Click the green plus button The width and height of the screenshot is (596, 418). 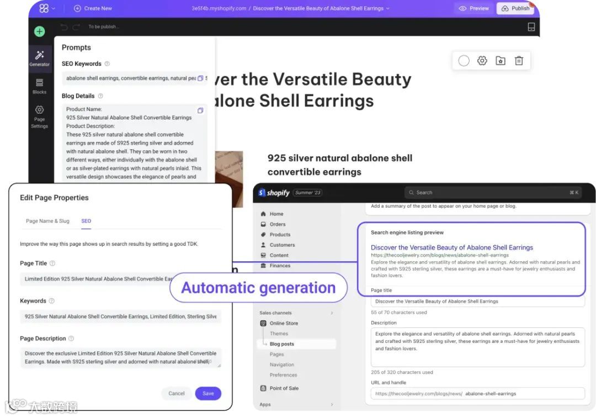click(39, 31)
